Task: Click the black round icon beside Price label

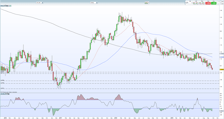Action: [x=7, y=6]
